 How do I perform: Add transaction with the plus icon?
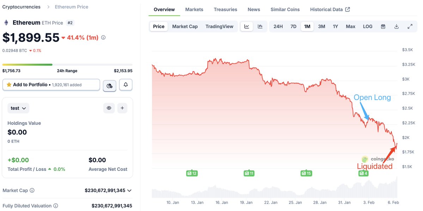[x=122, y=108]
